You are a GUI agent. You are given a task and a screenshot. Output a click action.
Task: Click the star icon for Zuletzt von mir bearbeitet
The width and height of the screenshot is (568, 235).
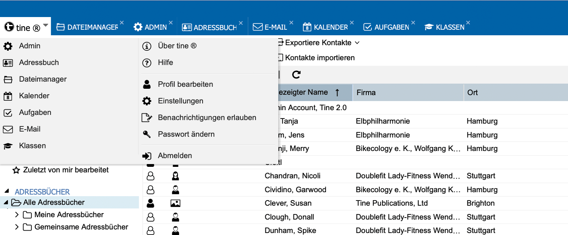[16, 170]
